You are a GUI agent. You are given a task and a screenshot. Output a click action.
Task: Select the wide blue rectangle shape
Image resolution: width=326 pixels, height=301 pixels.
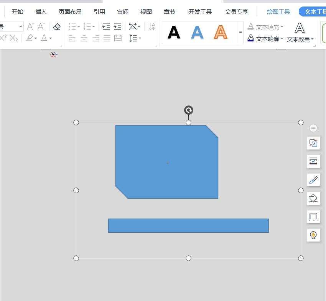point(188,225)
